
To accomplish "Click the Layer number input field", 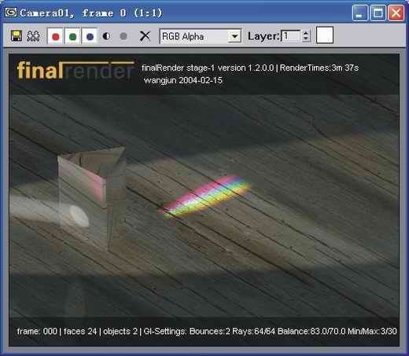I will [290, 36].
